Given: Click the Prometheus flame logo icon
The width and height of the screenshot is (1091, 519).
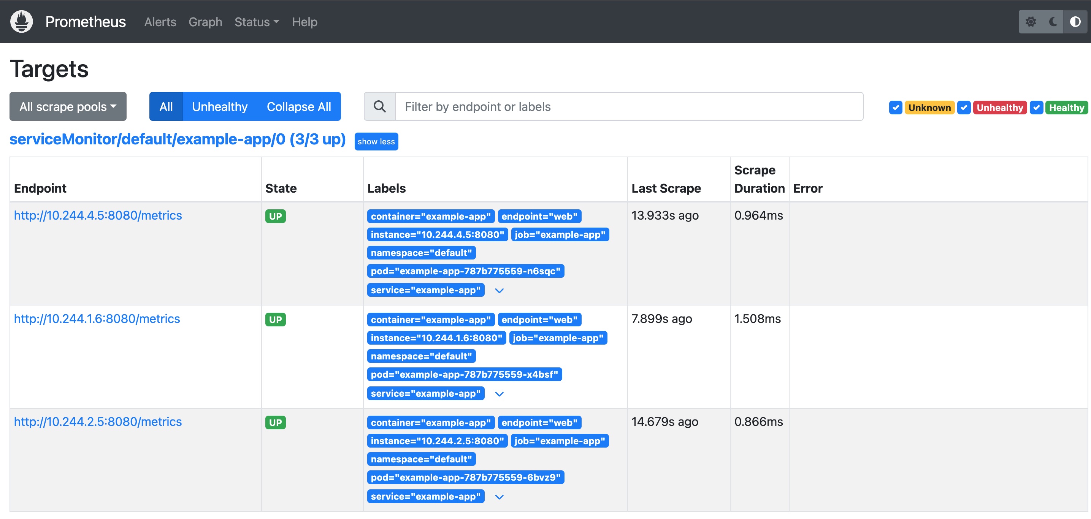Looking at the screenshot, I should pos(21,21).
